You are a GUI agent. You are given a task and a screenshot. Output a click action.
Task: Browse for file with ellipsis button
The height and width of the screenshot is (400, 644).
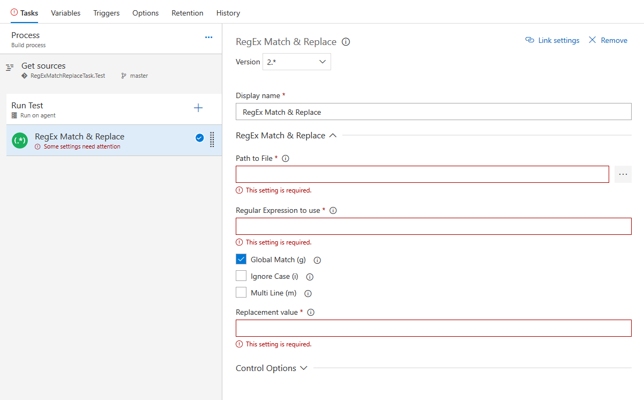point(623,174)
